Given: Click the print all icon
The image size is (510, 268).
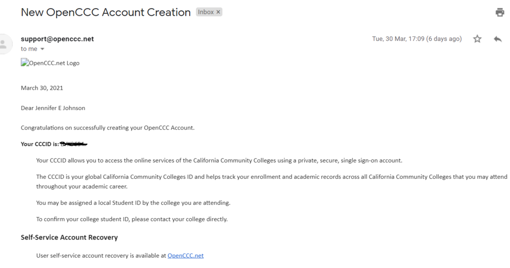Looking at the screenshot, I should coord(500,13).
